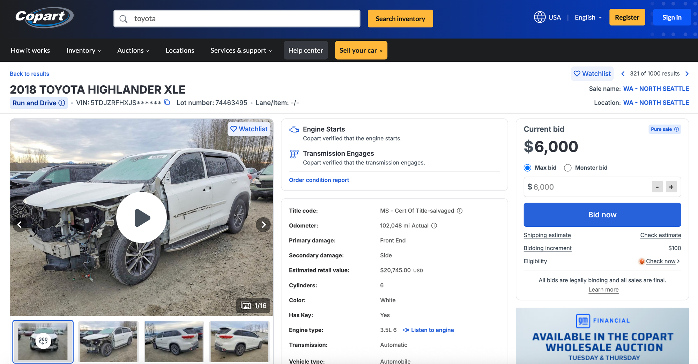This screenshot has height=364, width=698.
Task: Click the next result chevron
Action: click(x=687, y=74)
